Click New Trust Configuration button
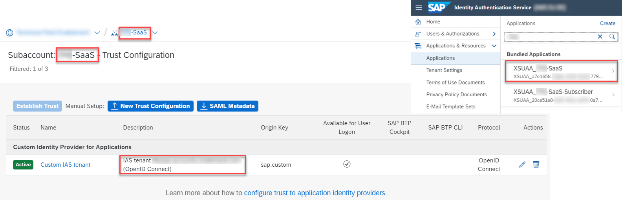Screen dimensions: 622x200 [x=150, y=106]
